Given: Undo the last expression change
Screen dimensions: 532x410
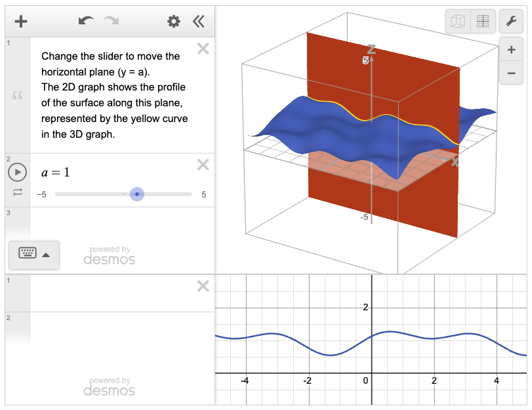Looking at the screenshot, I should pyautogui.click(x=85, y=21).
